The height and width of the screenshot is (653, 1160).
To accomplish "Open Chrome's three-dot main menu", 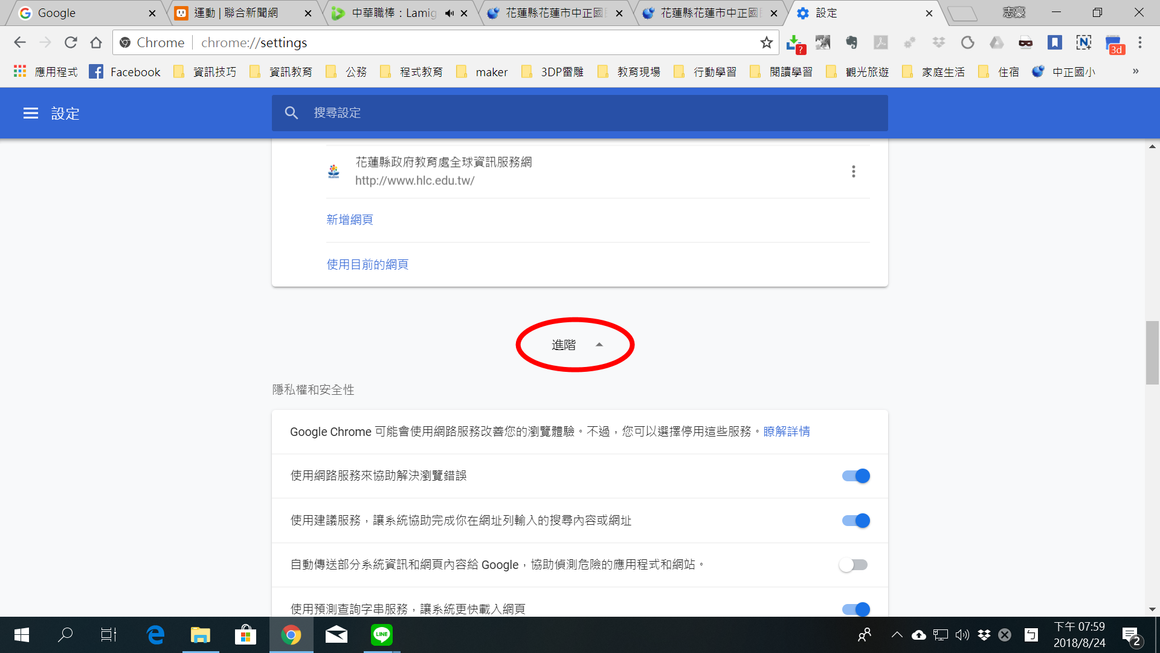I will (x=1139, y=42).
